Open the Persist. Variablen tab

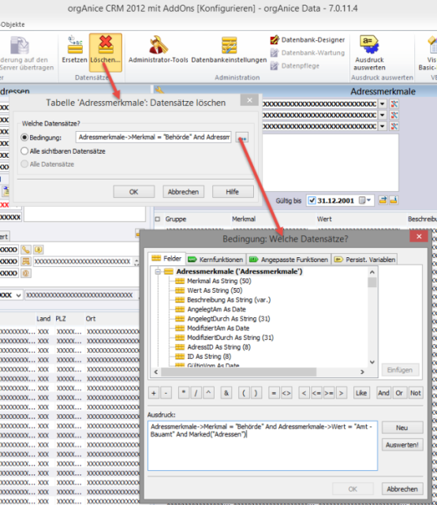pos(365,260)
